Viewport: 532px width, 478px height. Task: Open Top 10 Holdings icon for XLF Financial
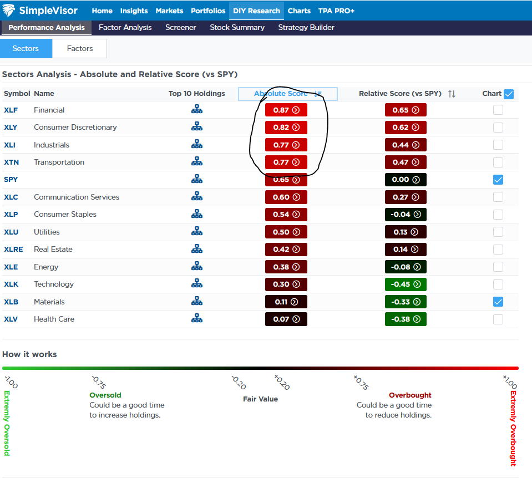point(197,110)
